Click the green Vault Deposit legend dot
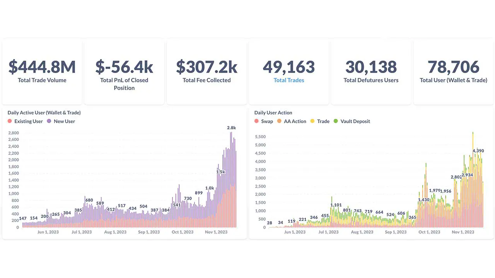This screenshot has width=495, height=278. 336,121
